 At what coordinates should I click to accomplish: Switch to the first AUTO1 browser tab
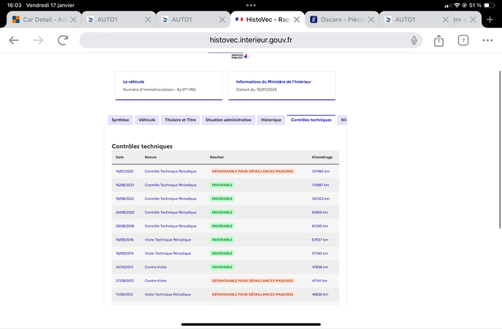point(119,19)
